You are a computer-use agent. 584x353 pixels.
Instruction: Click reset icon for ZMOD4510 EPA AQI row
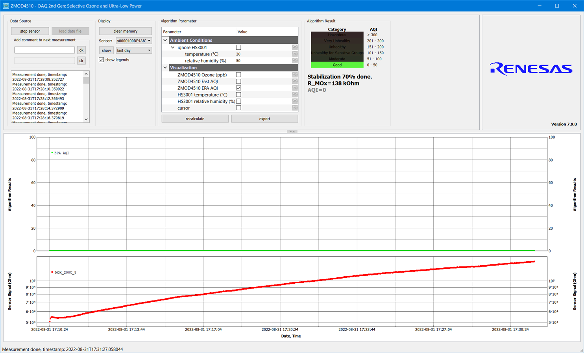pyautogui.click(x=295, y=88)
